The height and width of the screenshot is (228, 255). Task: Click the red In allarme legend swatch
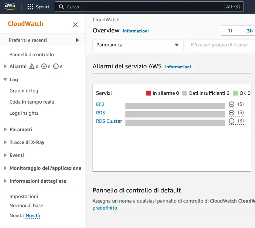(x=148, y=93)
